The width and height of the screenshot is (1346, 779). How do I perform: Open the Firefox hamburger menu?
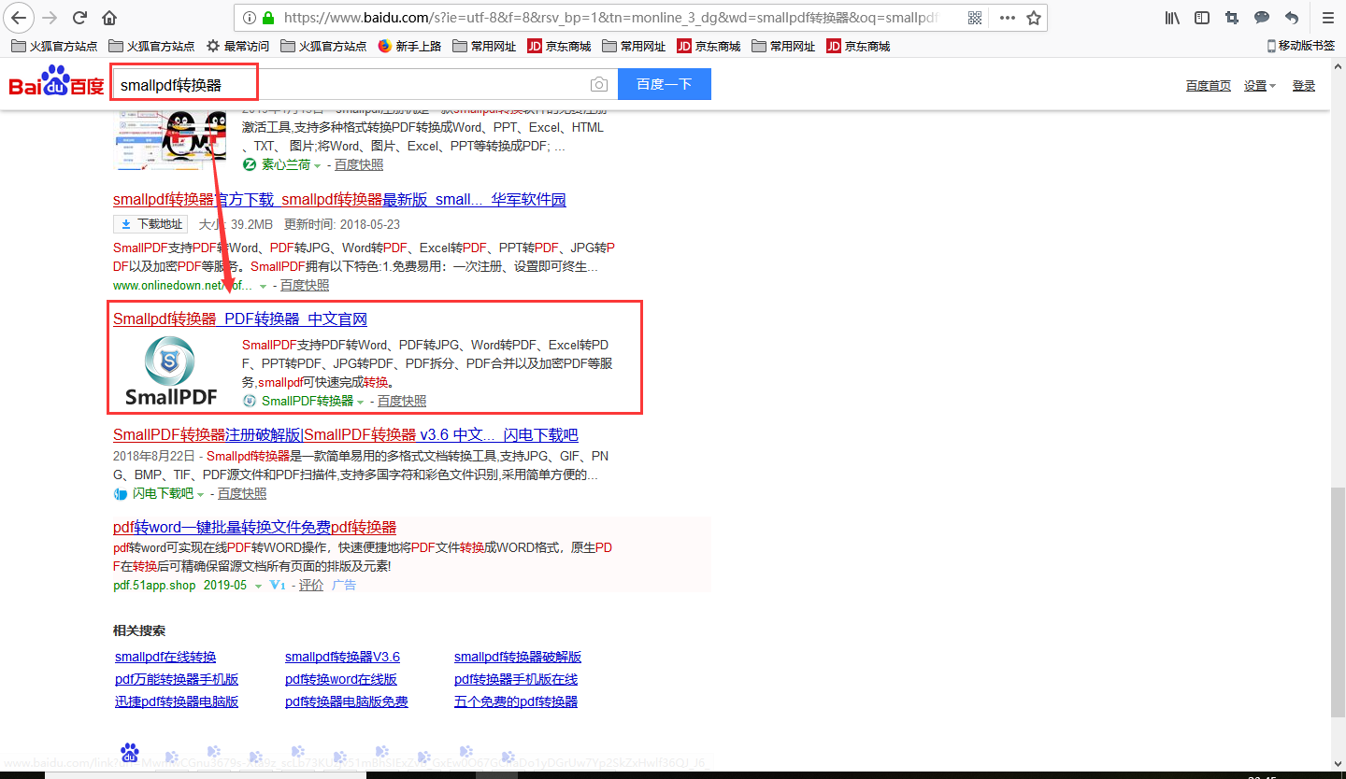(x=1327, y=18)
